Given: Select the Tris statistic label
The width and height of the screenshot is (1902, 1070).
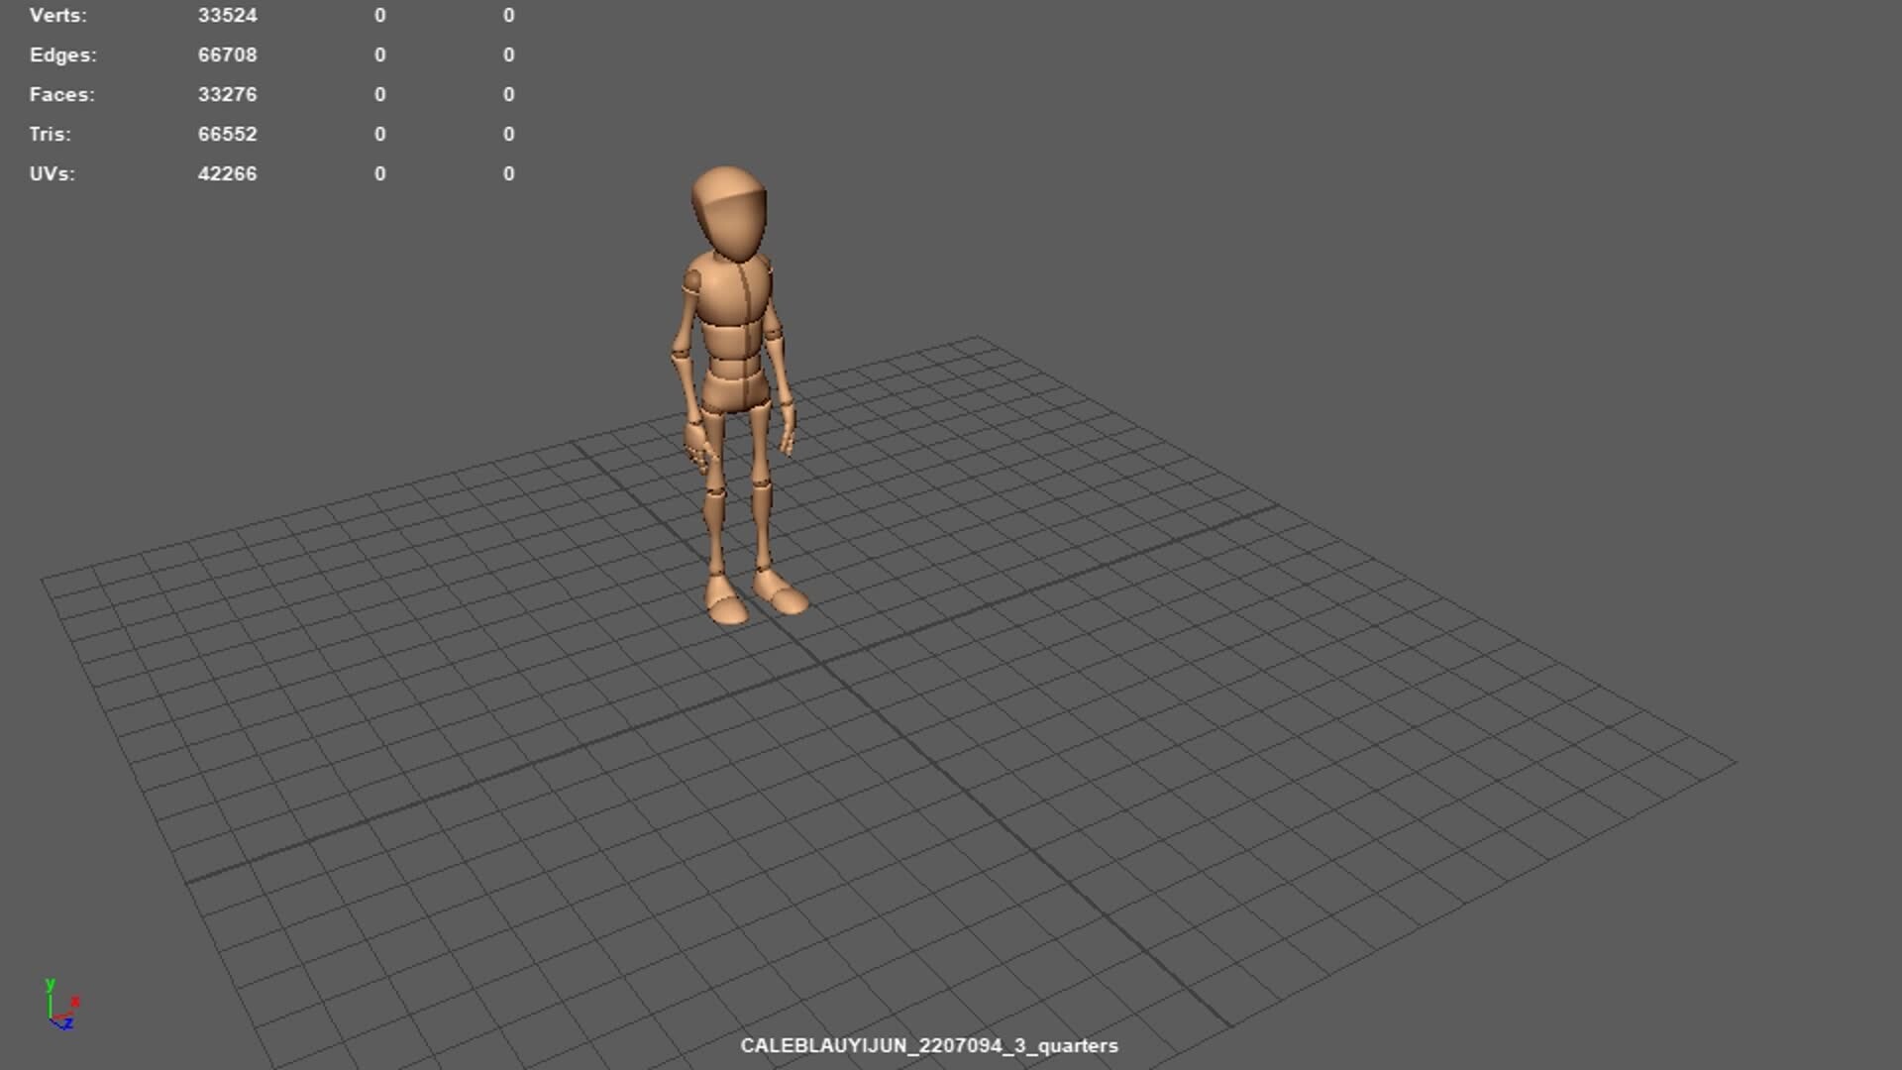Looking at the screenshot, I should (50, 134).
